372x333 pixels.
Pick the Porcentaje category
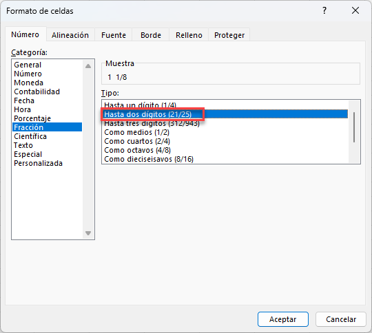click(48, 118)
